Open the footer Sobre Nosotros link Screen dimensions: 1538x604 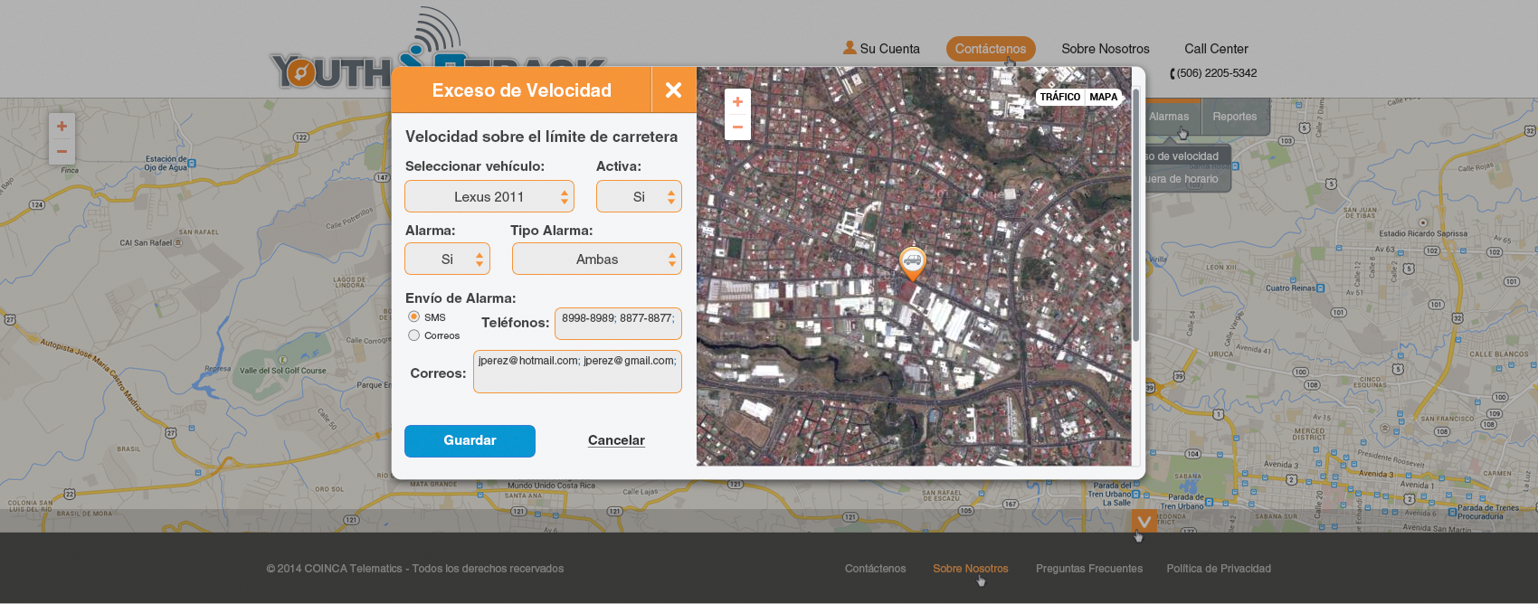click(970, 569)
